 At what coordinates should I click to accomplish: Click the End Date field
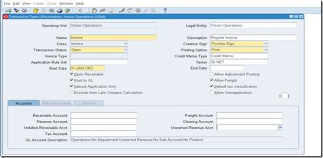[227, 68]
